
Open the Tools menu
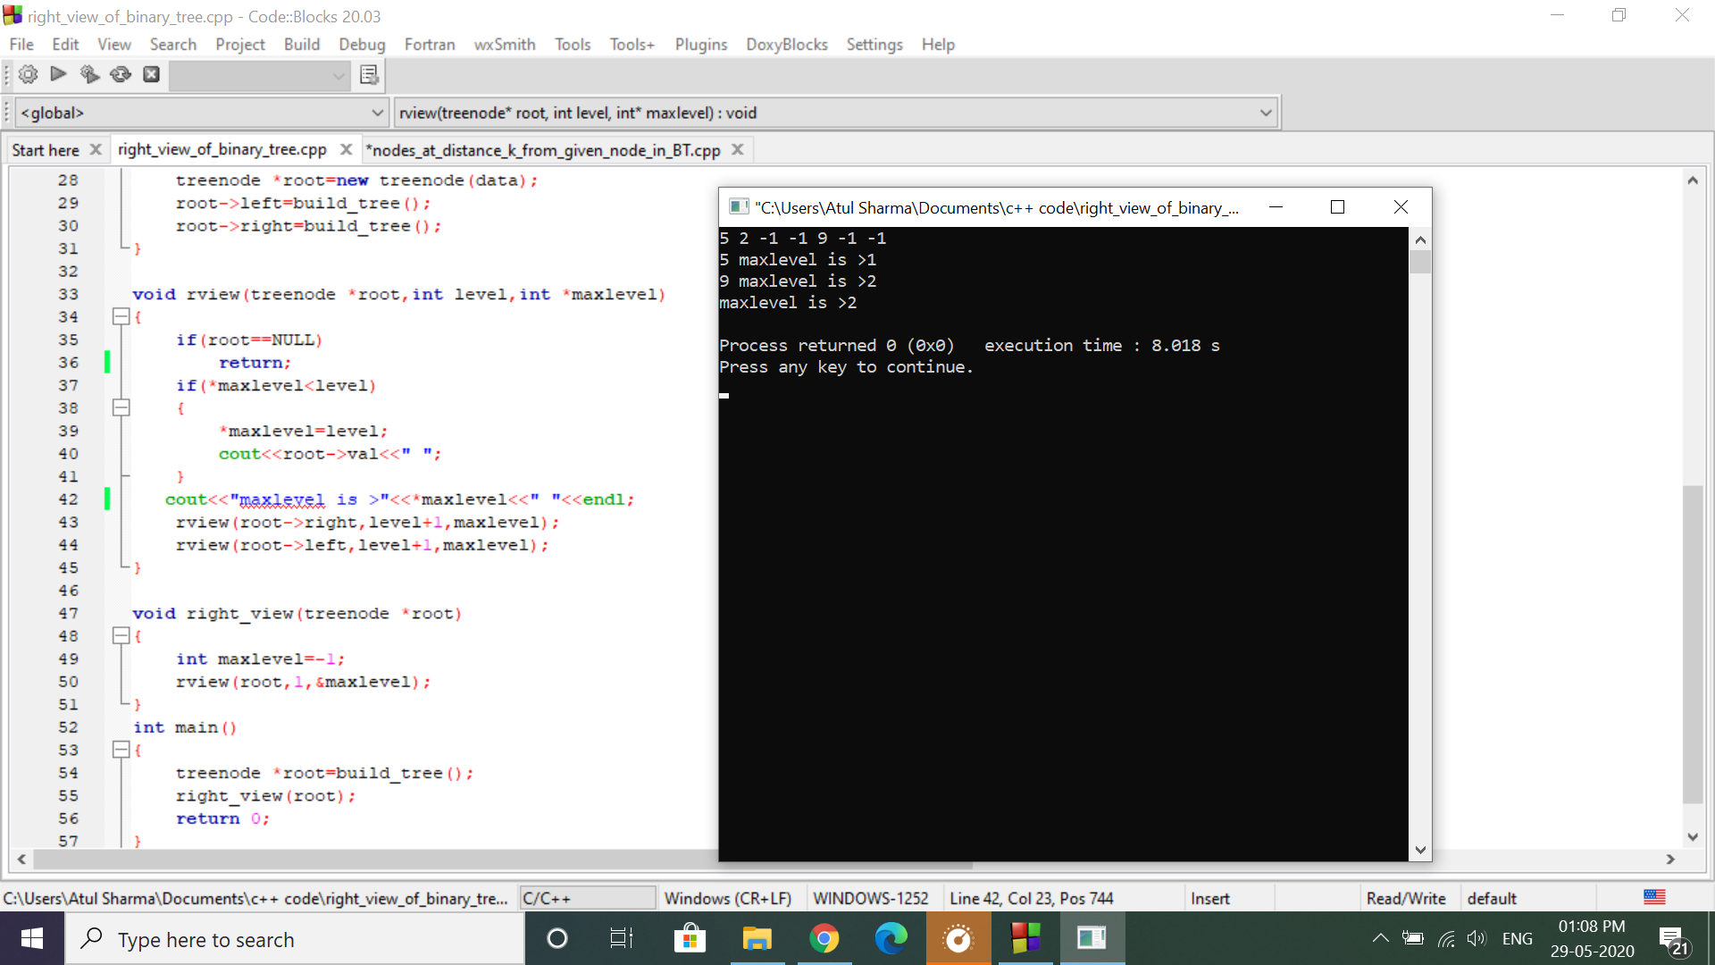(x=573, y=44)
